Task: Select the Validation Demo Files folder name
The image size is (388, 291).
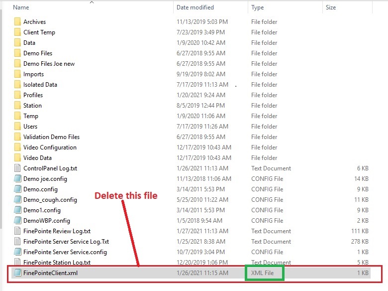Action: [x=51, y=137]
